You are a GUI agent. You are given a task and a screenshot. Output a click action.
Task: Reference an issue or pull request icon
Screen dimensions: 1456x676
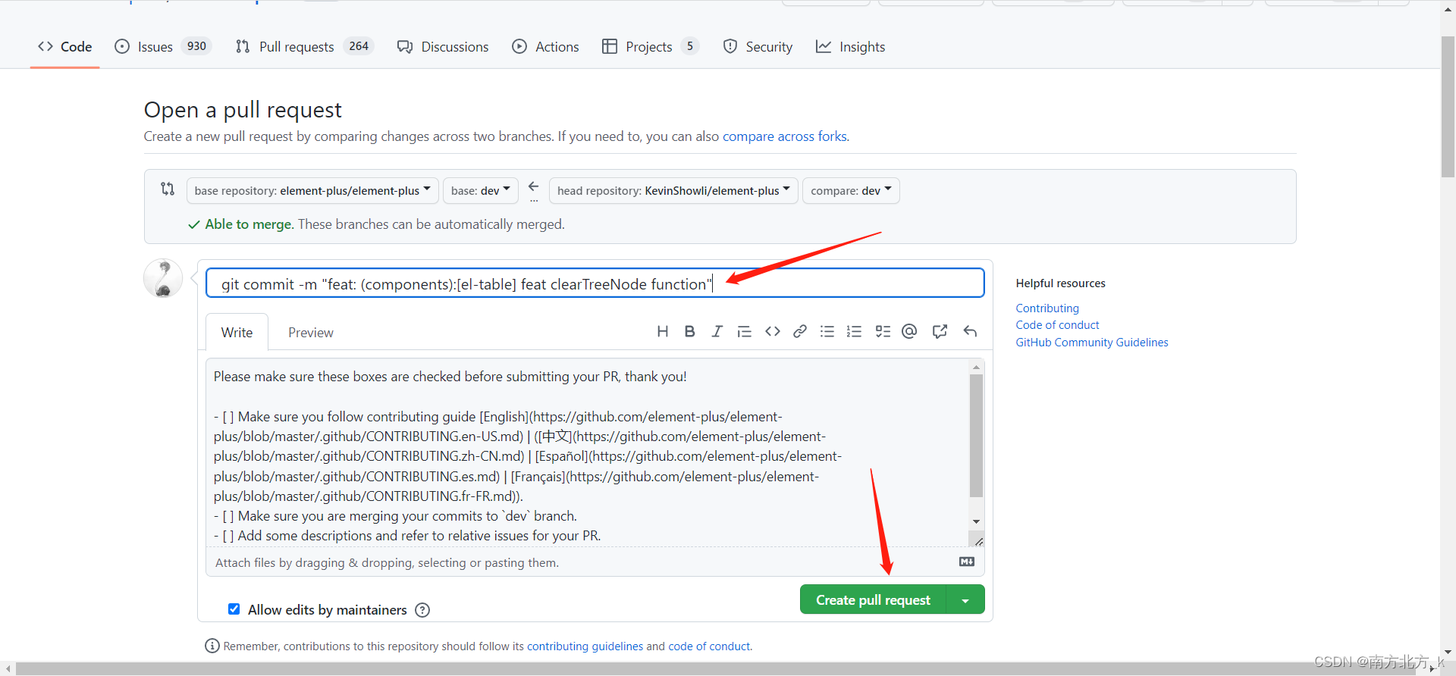point(940,331)
